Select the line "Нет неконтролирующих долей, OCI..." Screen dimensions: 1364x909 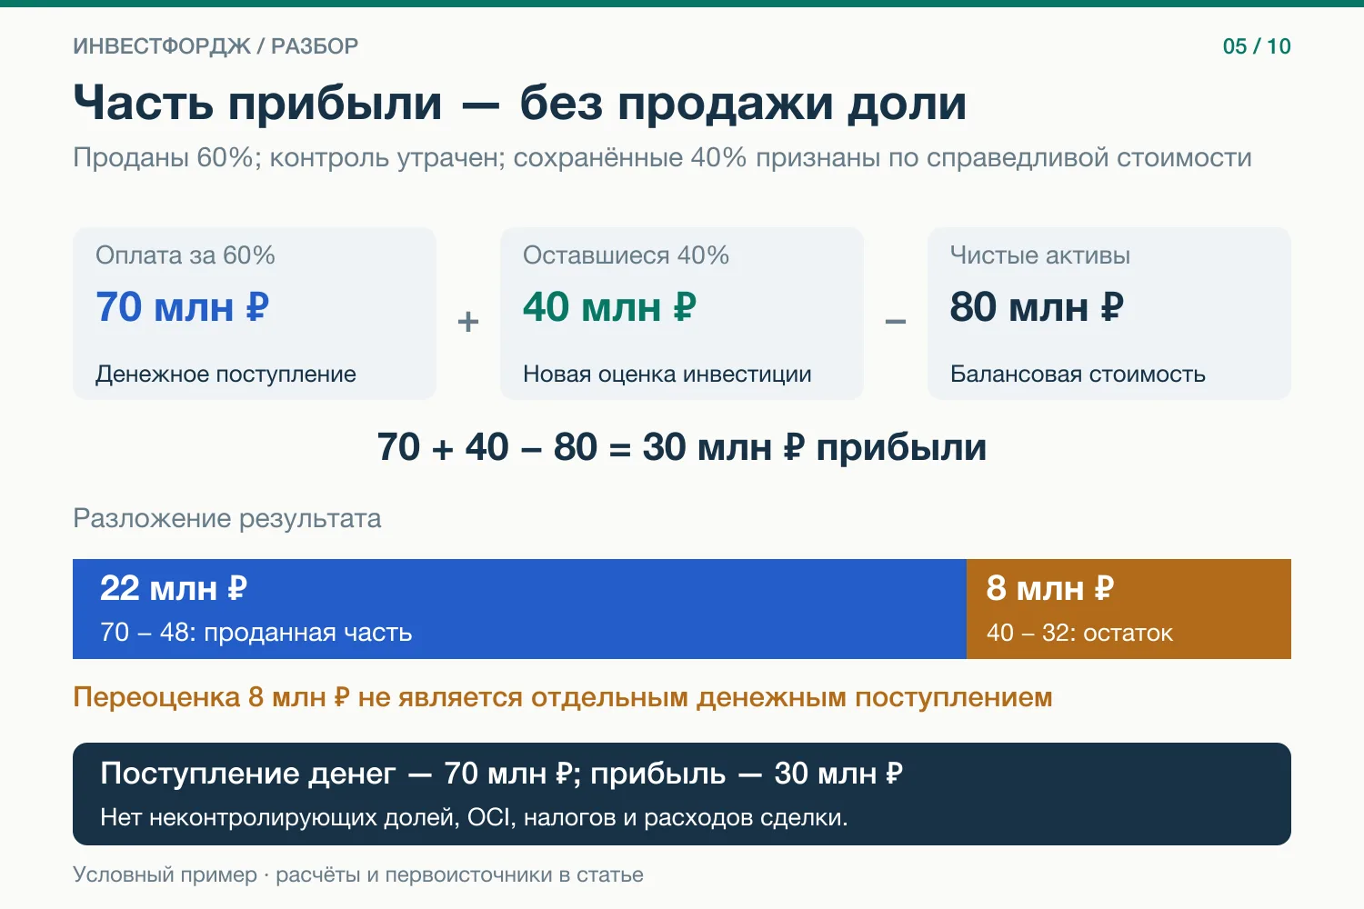(x=474, y=817)
